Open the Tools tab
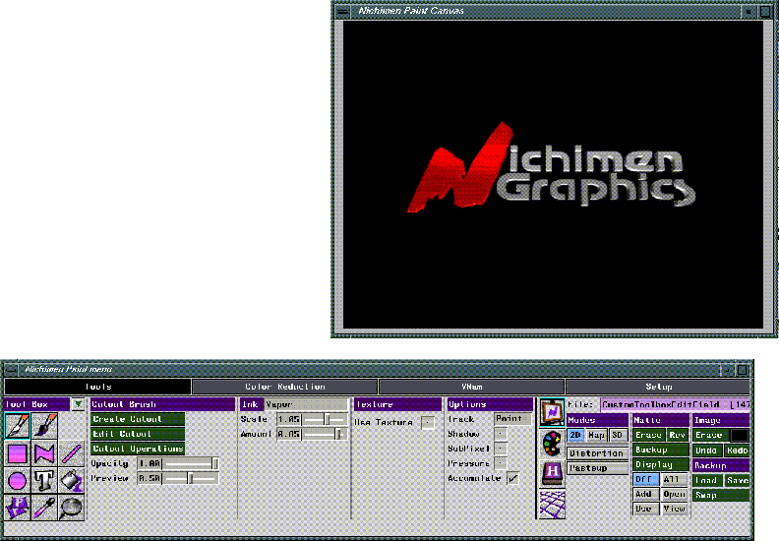 (x=98, y=387)
